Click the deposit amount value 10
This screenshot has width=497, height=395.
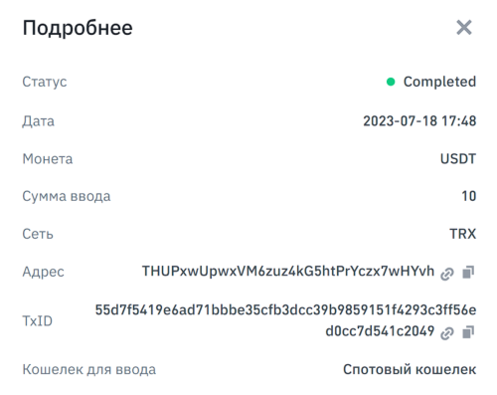[x=469, y=196]
